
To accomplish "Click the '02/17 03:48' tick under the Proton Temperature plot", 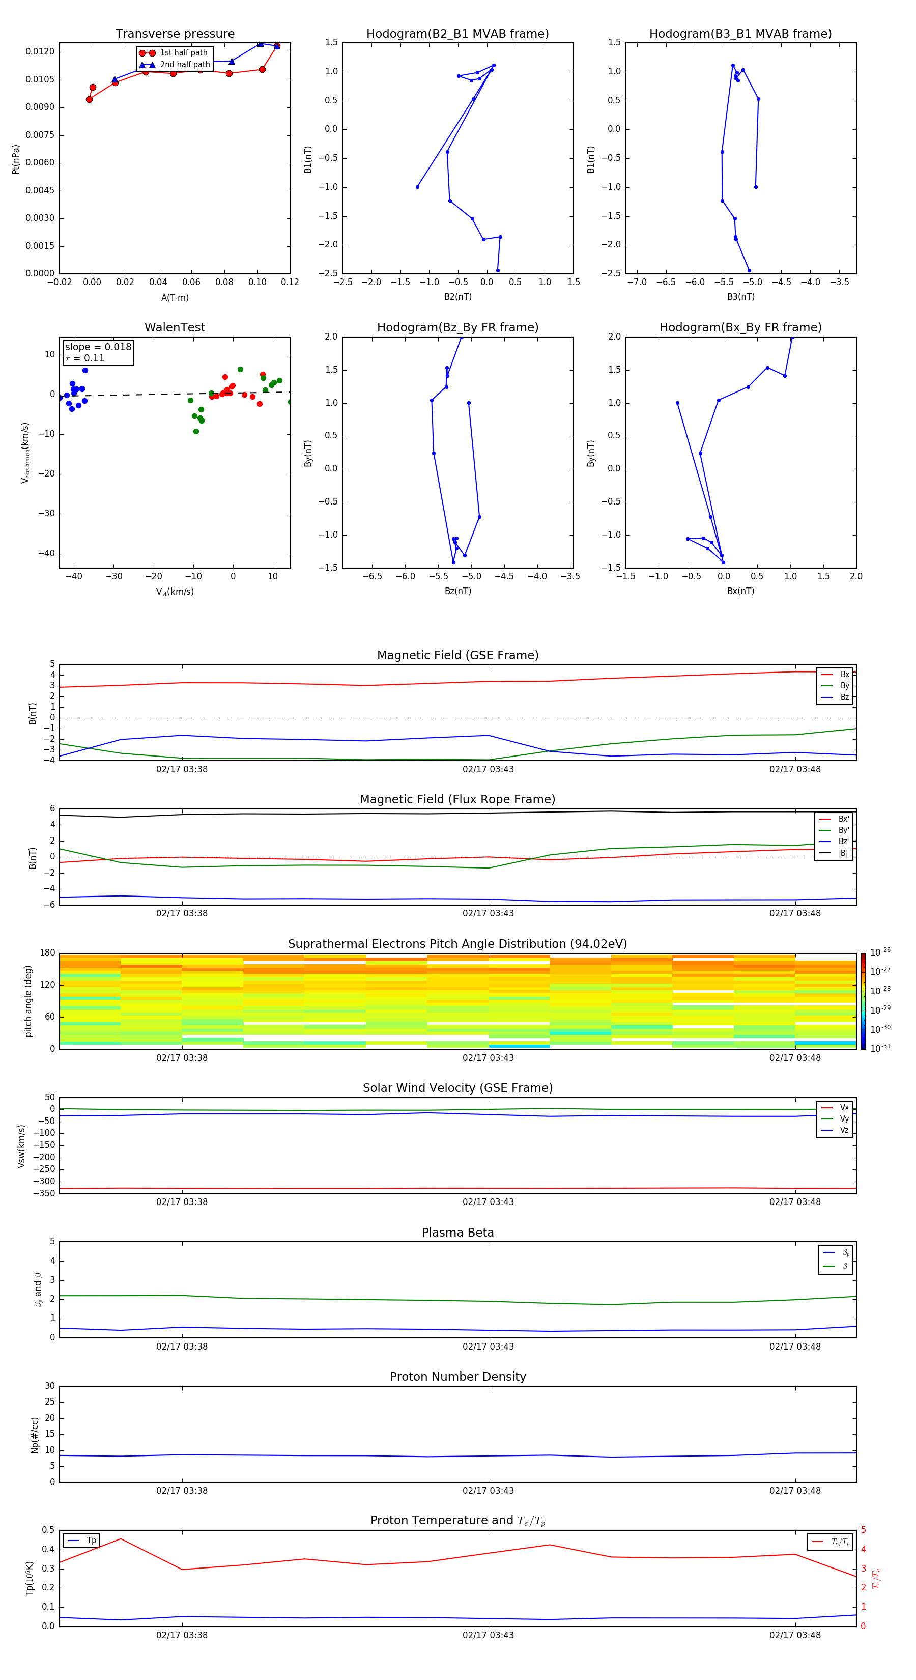I will (795, 1635).
